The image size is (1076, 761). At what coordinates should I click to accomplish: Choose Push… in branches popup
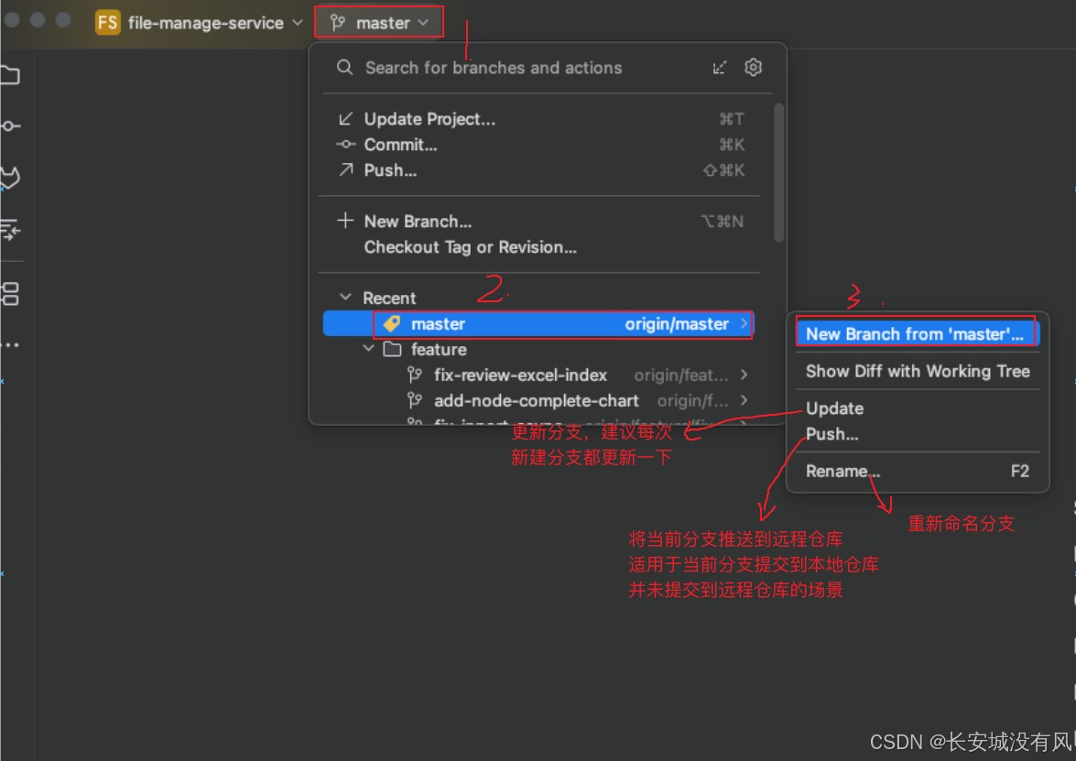point(540,169)
